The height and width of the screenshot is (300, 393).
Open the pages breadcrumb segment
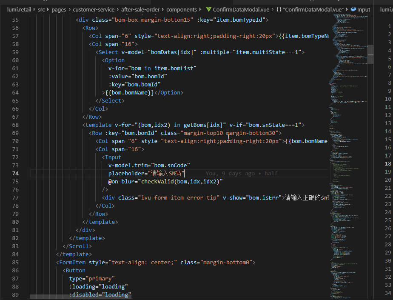pyautogui.click(x=59, y=9)
